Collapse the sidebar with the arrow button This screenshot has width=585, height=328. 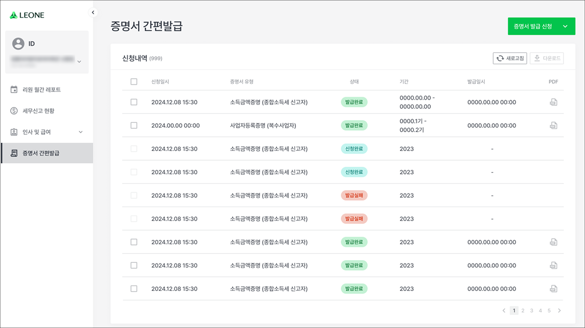coord(93,13)
